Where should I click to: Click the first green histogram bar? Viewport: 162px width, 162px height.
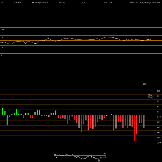tap(3, 112)
